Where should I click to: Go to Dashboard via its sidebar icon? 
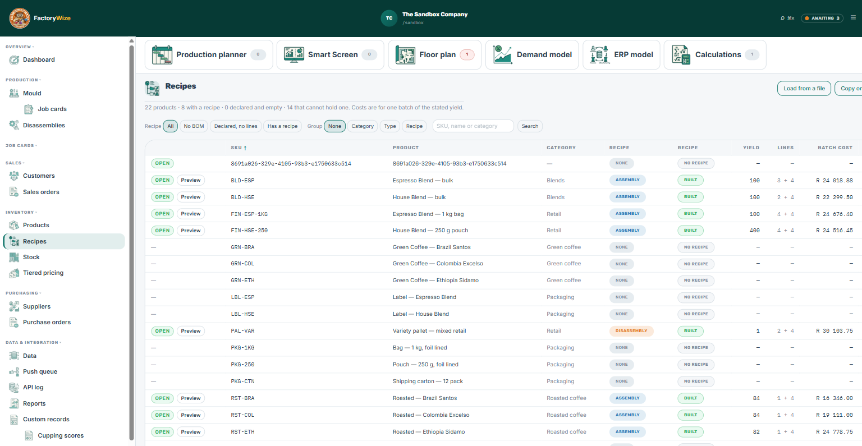pos(14,60)
